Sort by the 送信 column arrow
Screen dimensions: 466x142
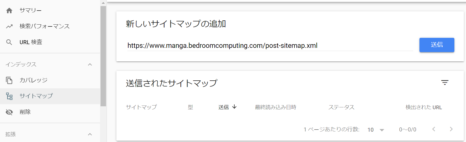234,107
